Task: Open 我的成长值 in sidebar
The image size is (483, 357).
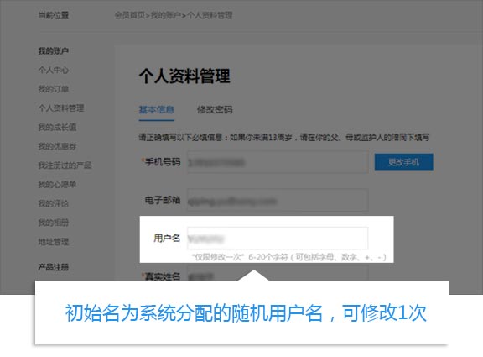Action: point(57,127)
